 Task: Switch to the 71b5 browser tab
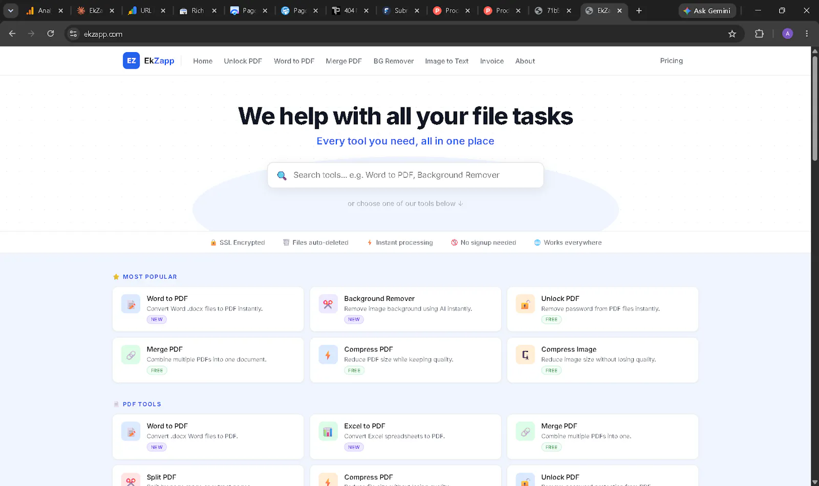[x=553, y=11]
